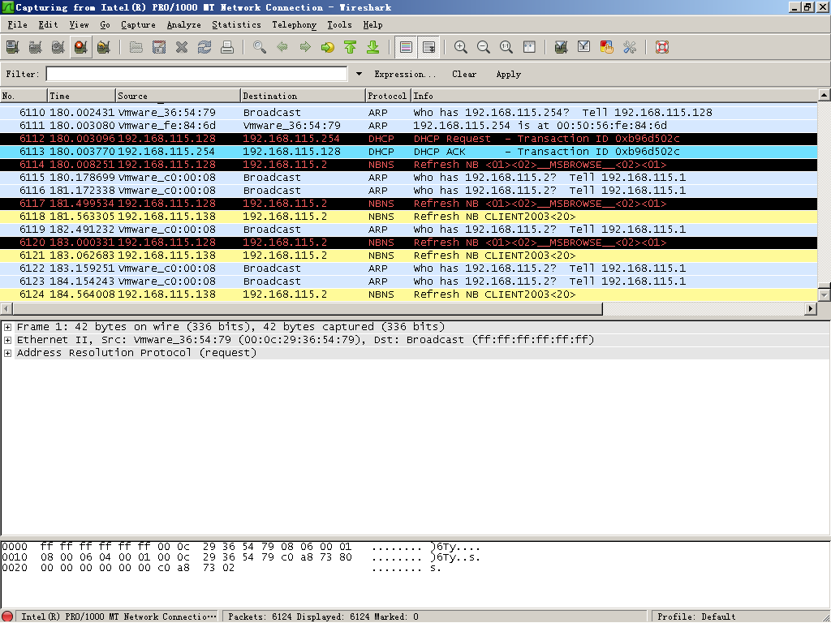The height and width of the screenshot is (623, 831).
Task: Sort packets by the Time column
Action: tap(82, 96)
